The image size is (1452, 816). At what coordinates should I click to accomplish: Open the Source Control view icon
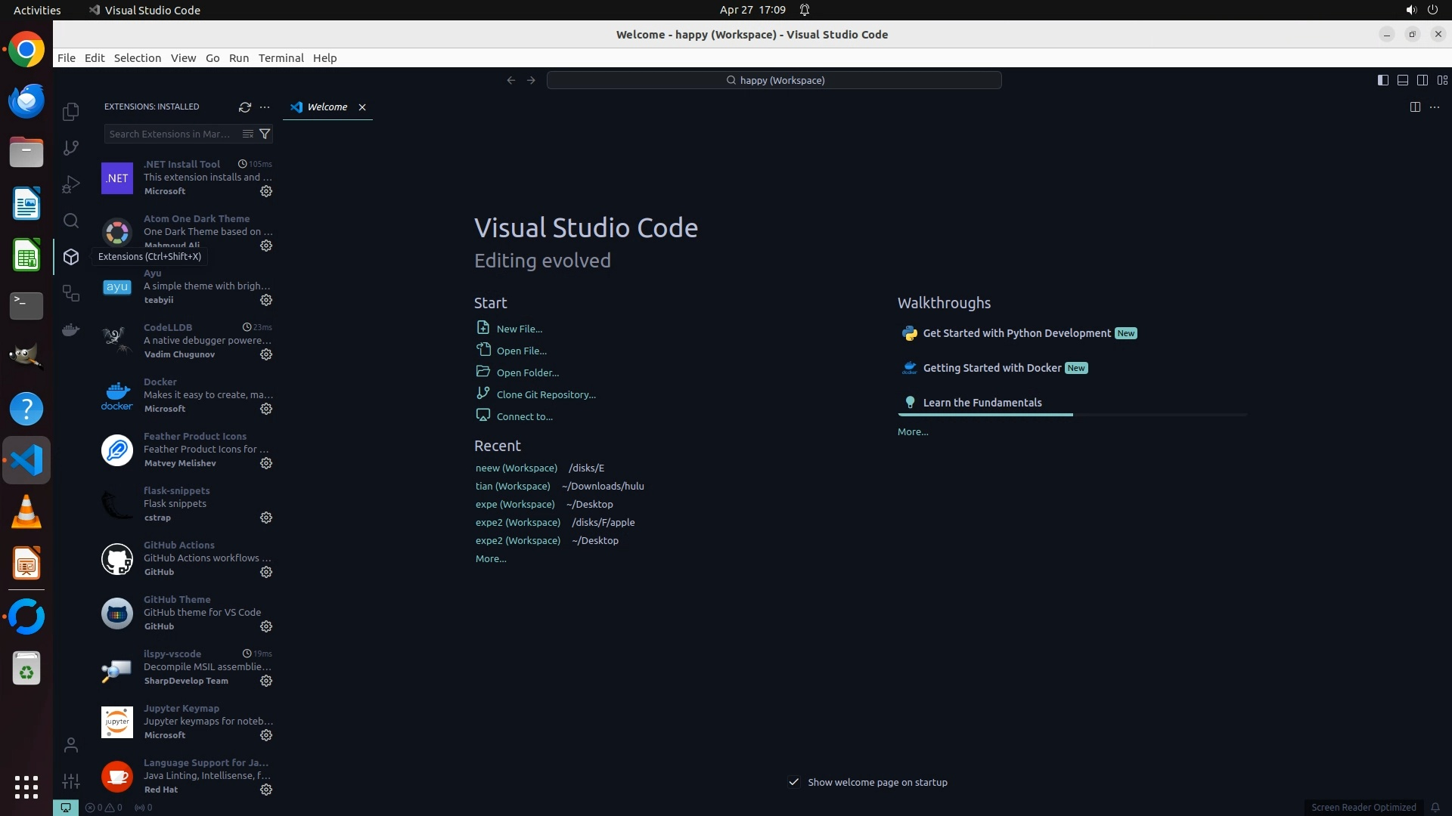pyautogui.click(x=71, y=148)
